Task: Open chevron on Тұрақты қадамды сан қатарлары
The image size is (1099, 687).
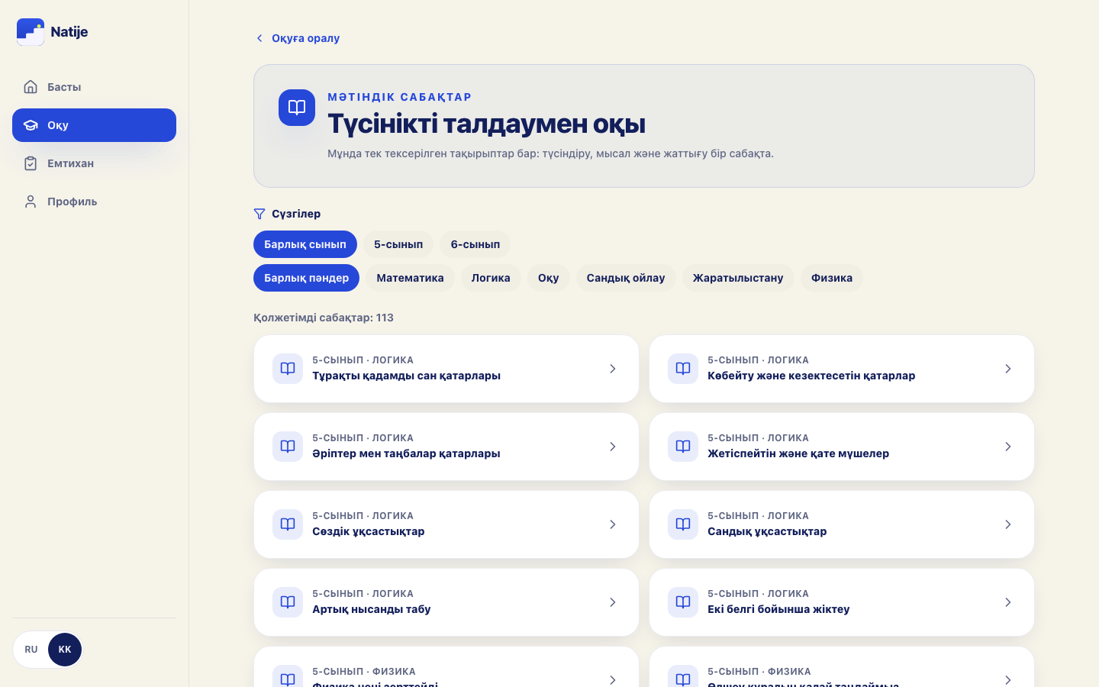Action: [613, 369]
